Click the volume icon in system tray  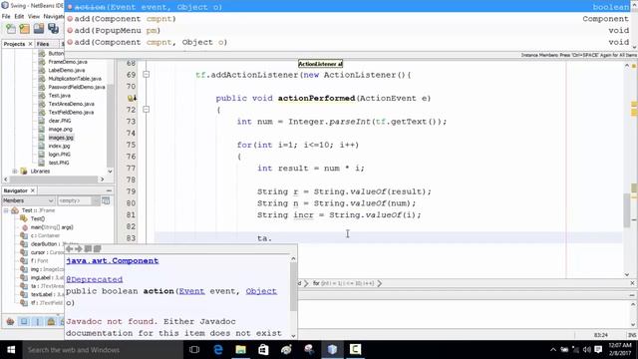(x=587, y=350)
